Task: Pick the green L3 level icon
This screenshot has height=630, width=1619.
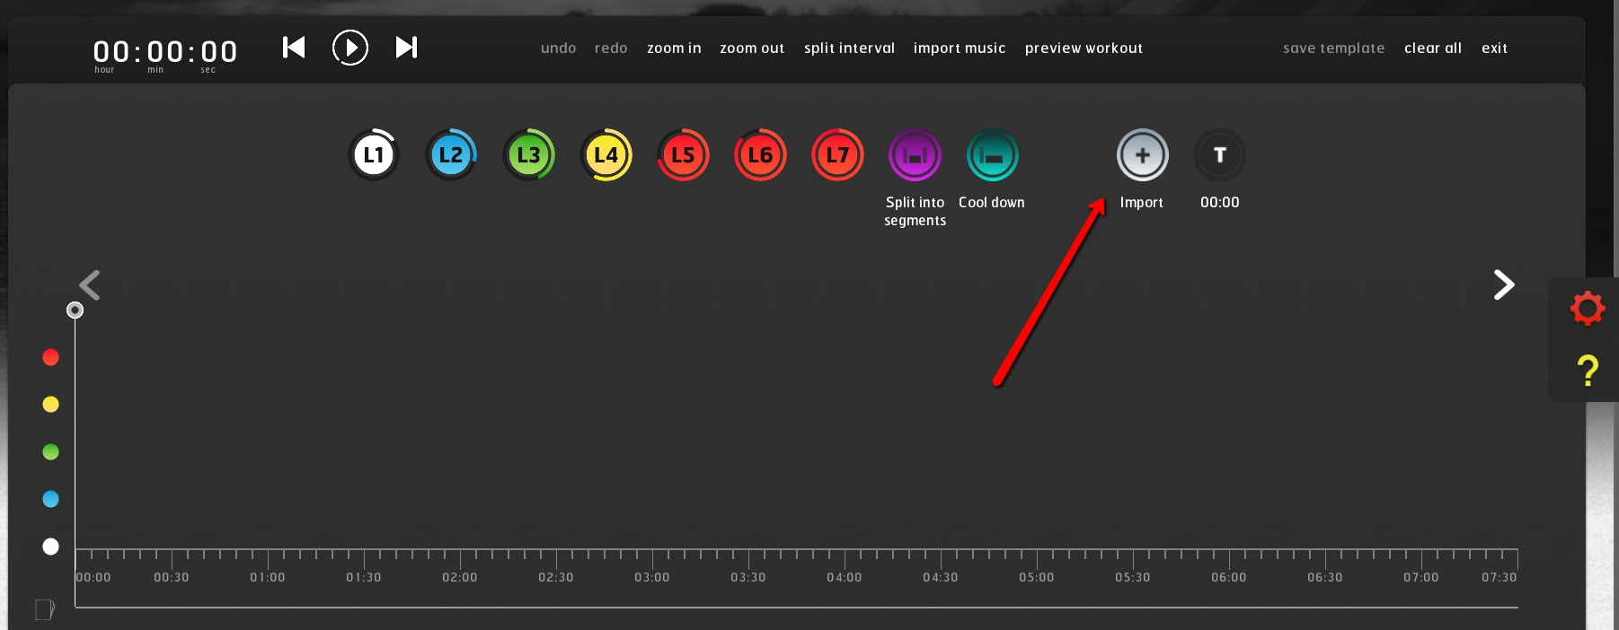Action: coord(528,155)
